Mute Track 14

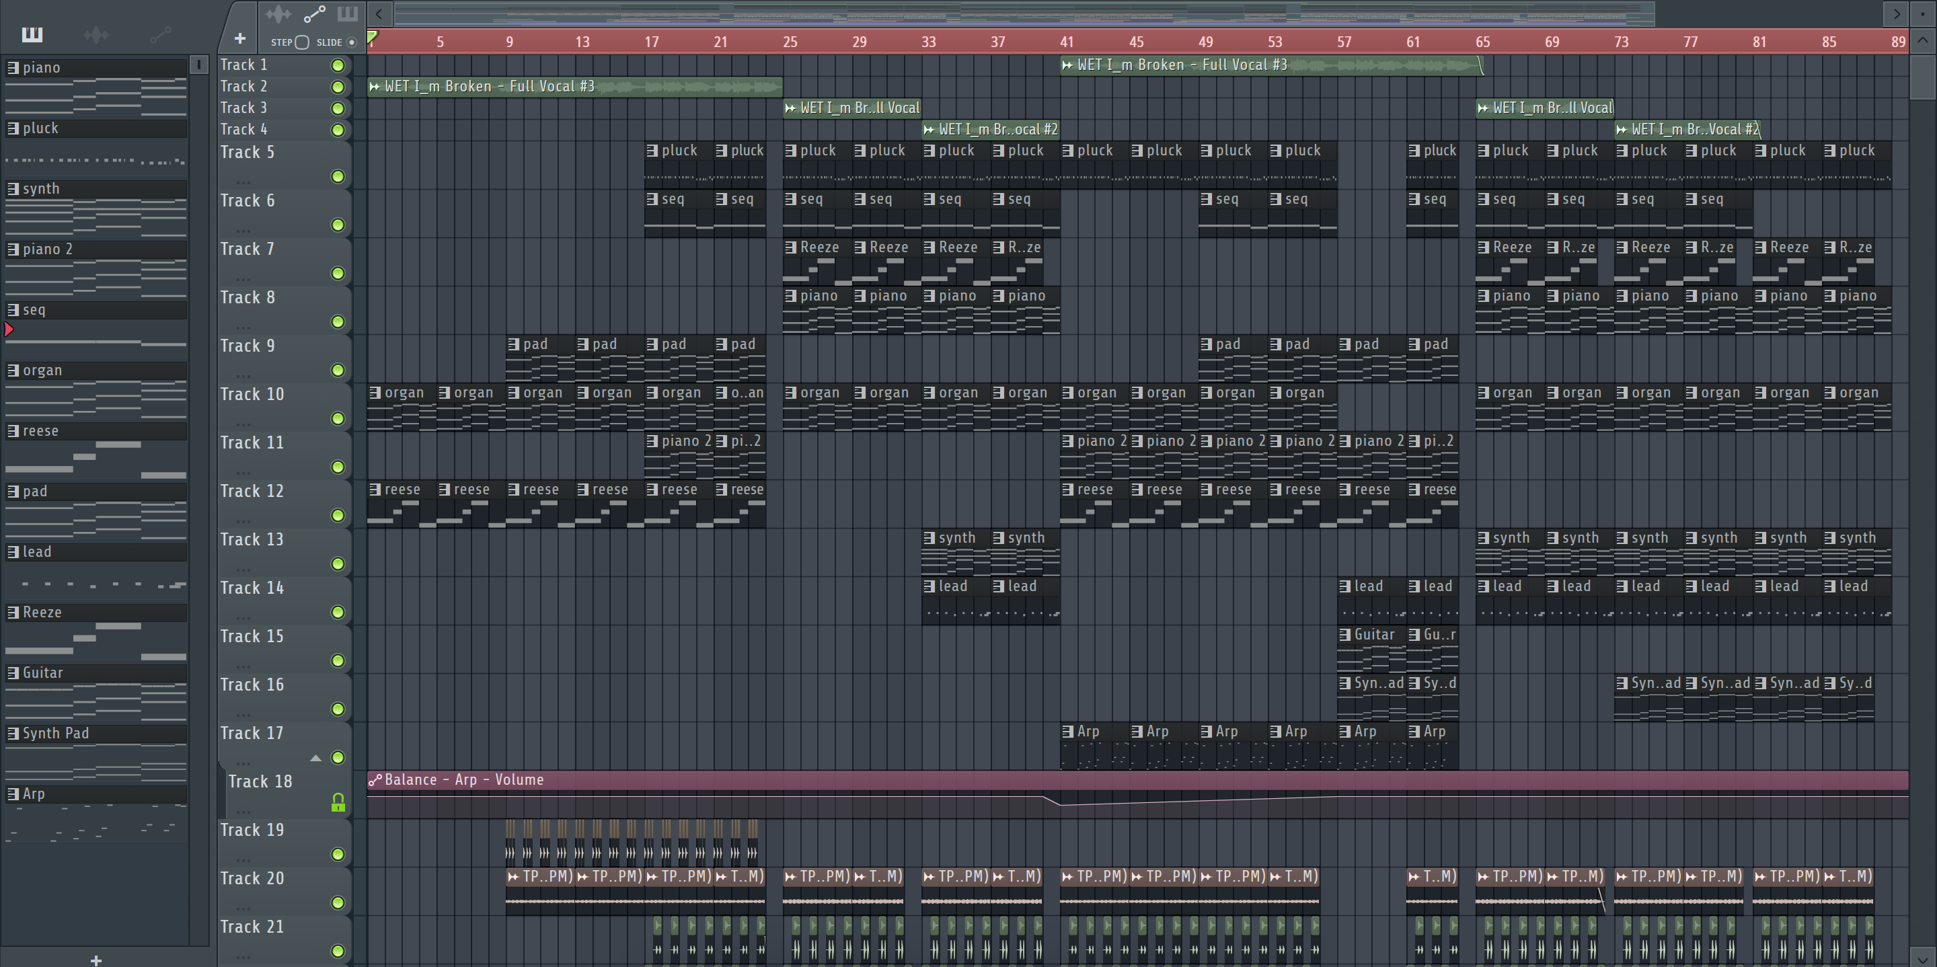tap(338, 613)
